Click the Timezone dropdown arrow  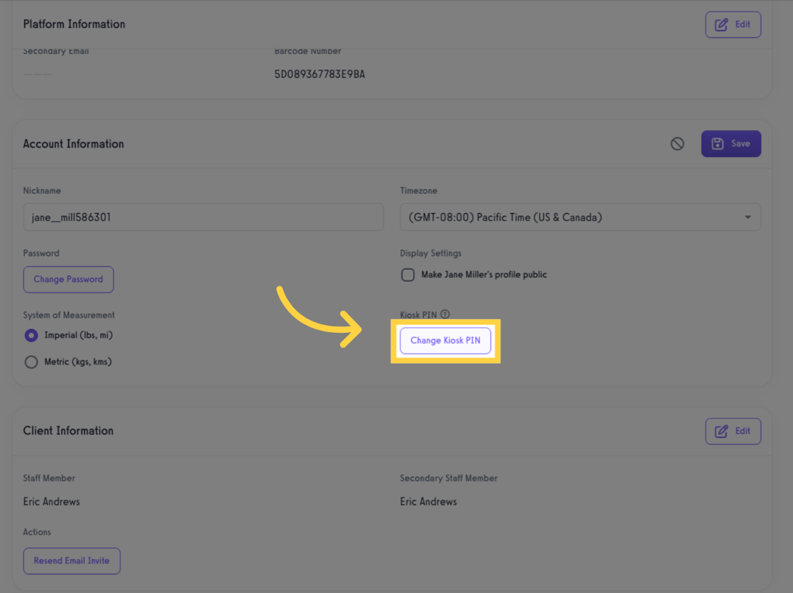(x=747, y=218)
